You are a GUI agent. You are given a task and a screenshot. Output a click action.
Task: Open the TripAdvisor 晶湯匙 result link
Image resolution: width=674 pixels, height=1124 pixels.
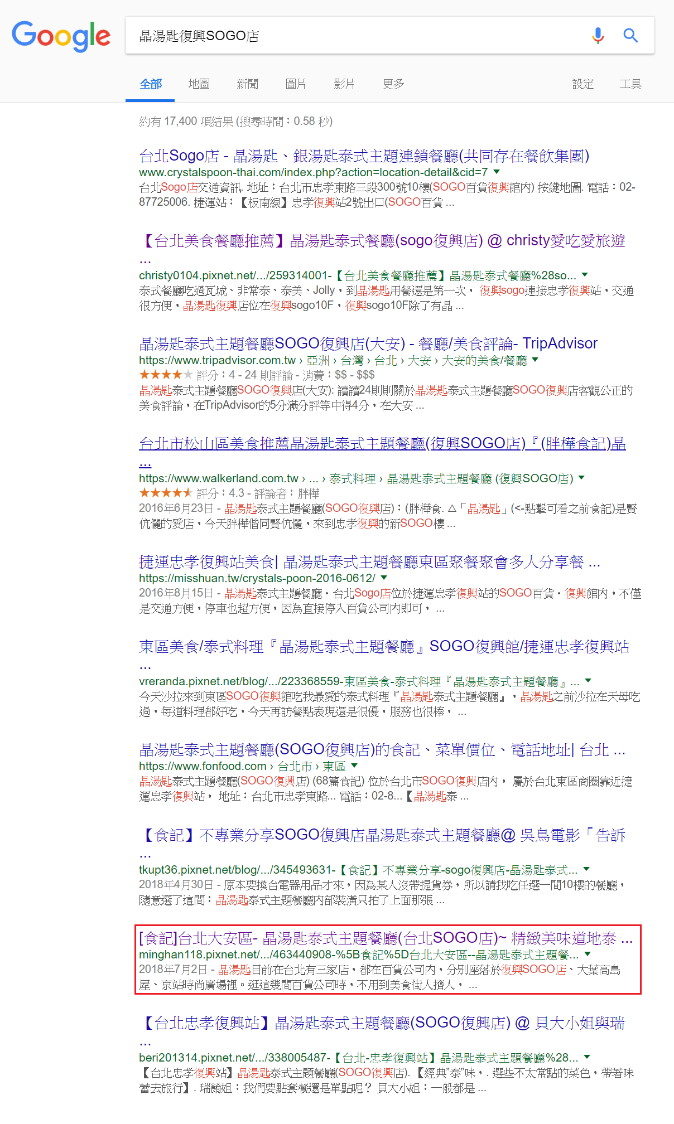pos(368,343)
